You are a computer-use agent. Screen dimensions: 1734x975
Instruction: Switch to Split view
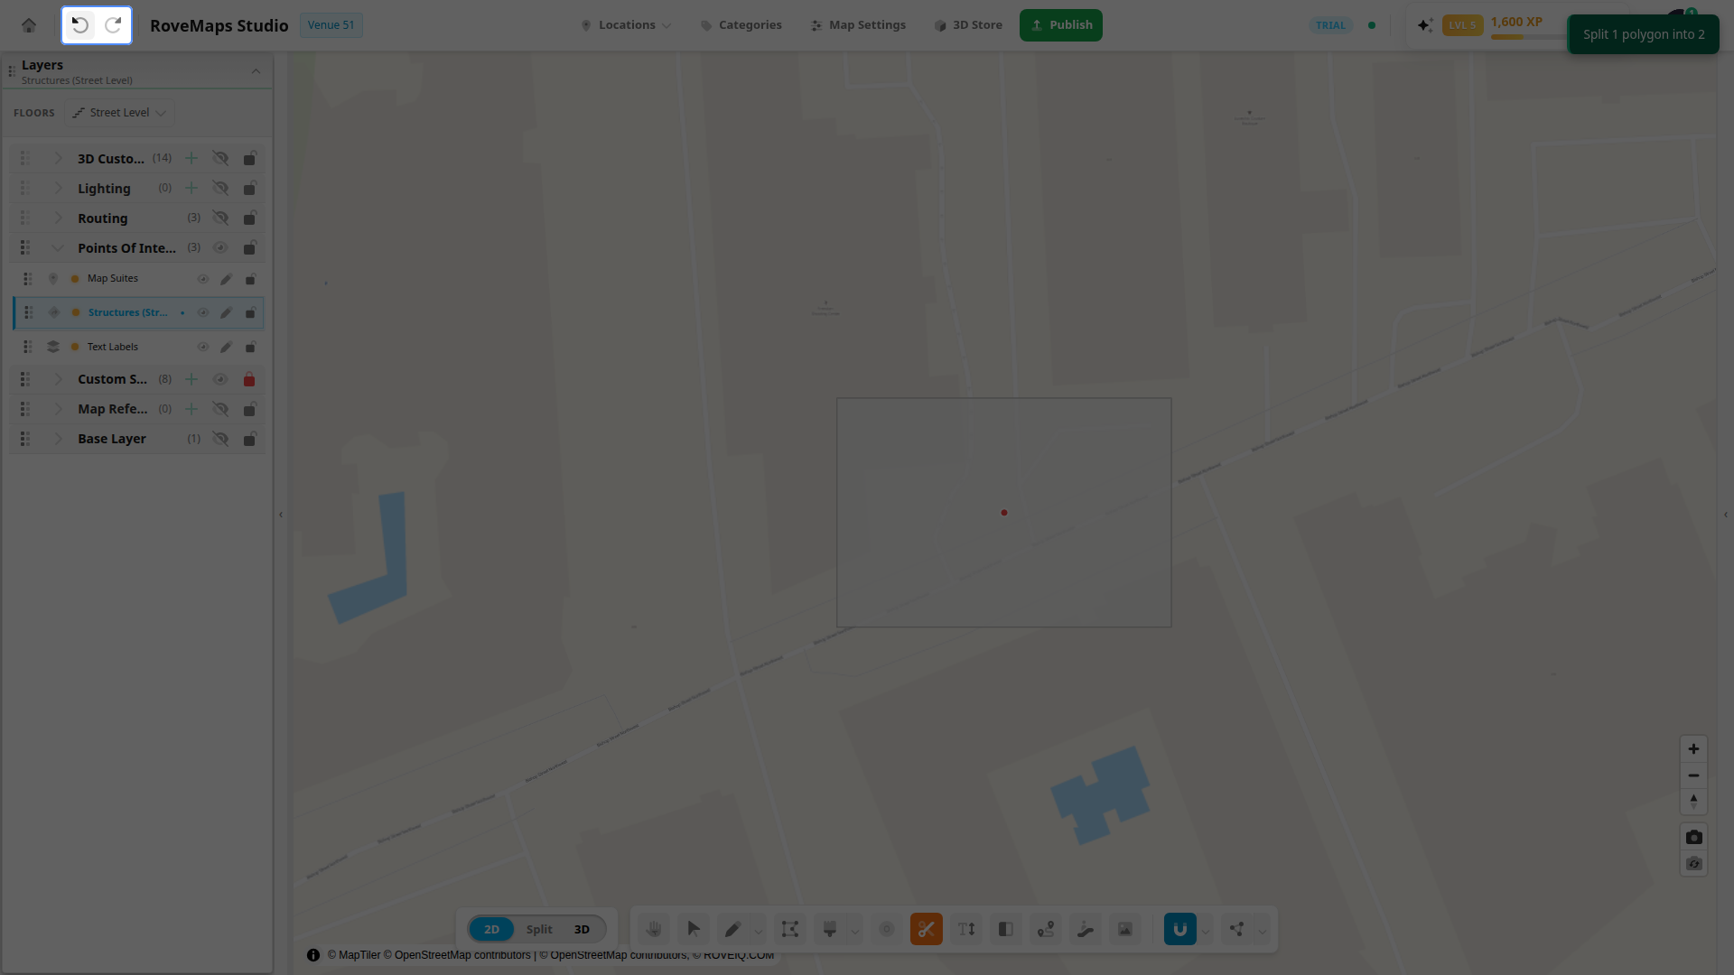click(539, 929)
